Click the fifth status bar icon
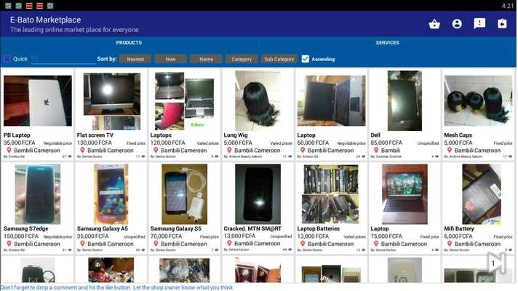 [x=50, y=6]
